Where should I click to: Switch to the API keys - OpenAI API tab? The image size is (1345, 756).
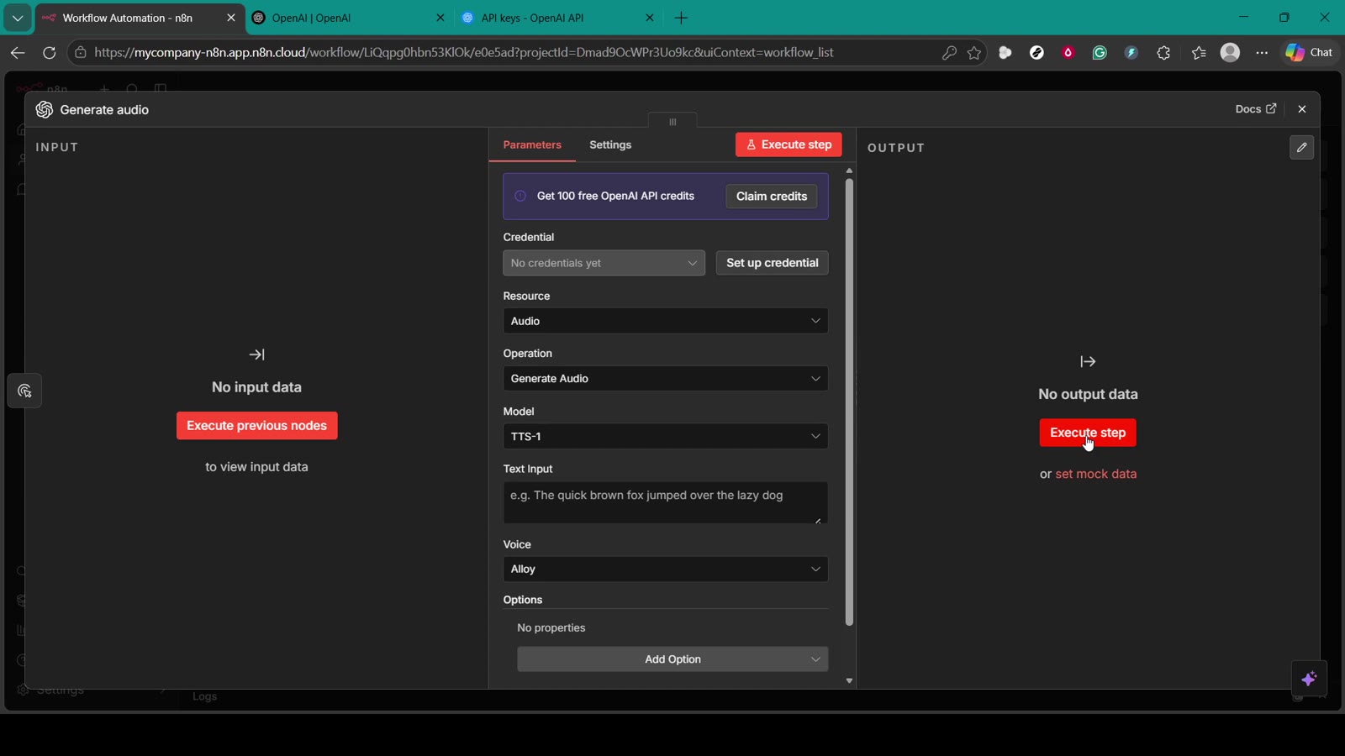pos(559,18)
